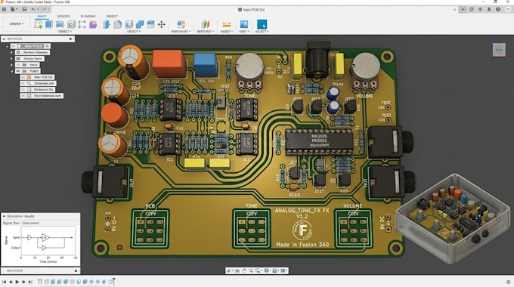Click the blue solid panel tool icon

(x=49, y=24)
